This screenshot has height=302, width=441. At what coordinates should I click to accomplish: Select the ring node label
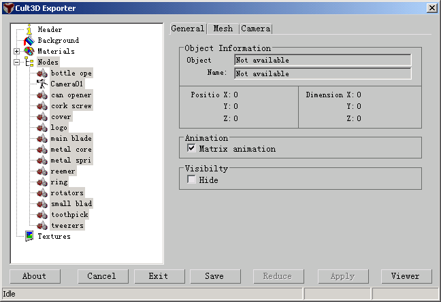point(59,182)
